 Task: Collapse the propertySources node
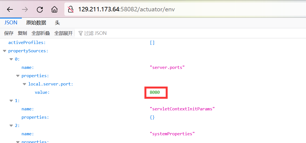click(x=5, y=51)
